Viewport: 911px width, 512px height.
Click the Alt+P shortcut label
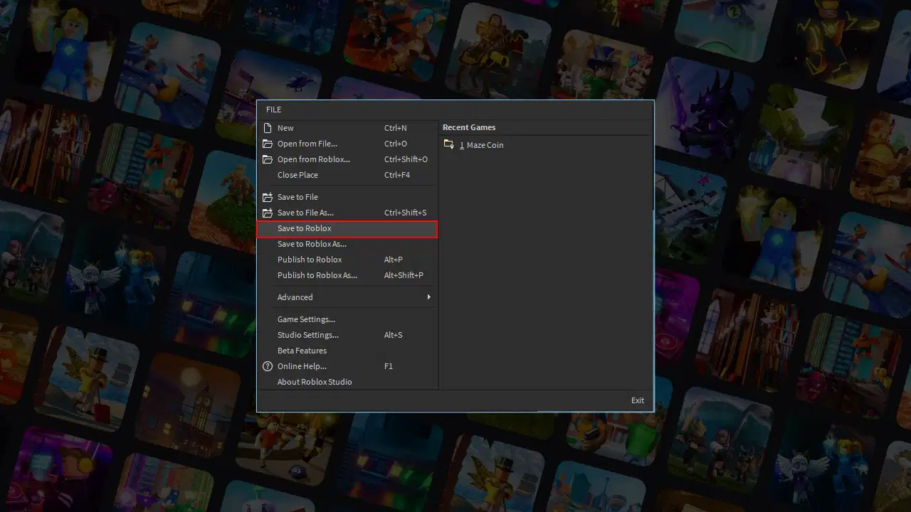click(x=394, y=260)
